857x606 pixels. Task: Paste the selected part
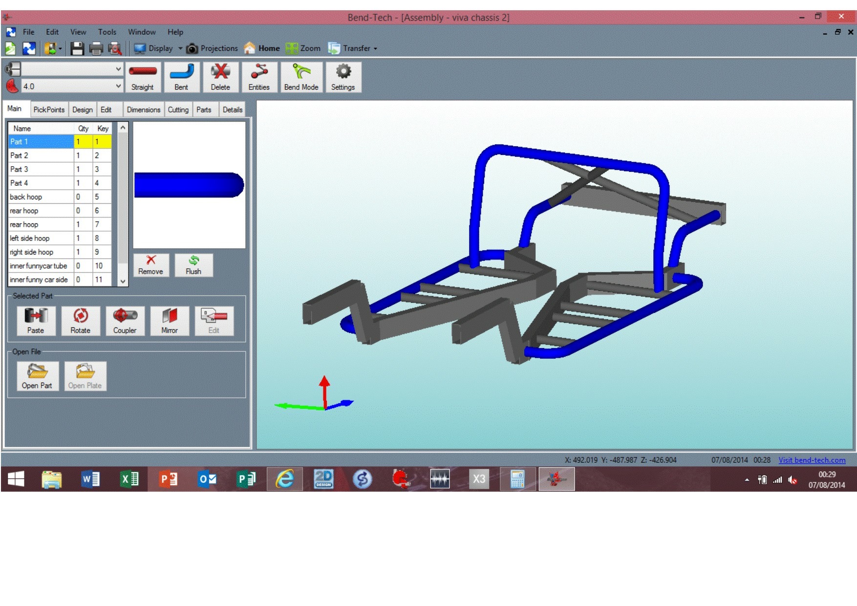[36, 321]
